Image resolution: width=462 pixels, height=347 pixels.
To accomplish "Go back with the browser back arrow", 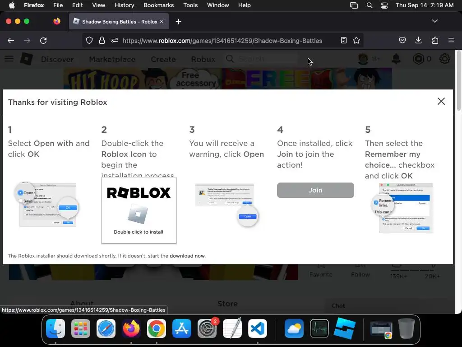I will click(11, 40).
